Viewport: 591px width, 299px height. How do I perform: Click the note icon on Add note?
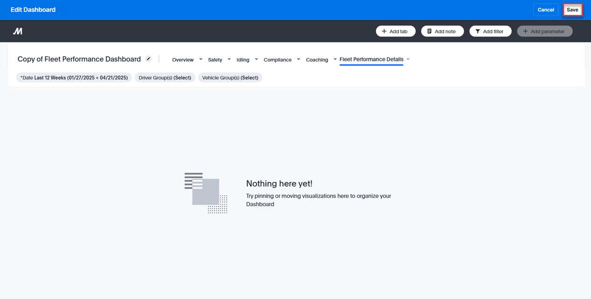tap(429, 31)
